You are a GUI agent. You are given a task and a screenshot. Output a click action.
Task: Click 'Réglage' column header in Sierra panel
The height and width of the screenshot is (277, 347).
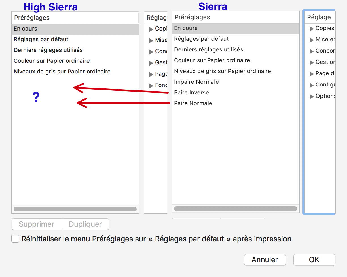point(320,17)
